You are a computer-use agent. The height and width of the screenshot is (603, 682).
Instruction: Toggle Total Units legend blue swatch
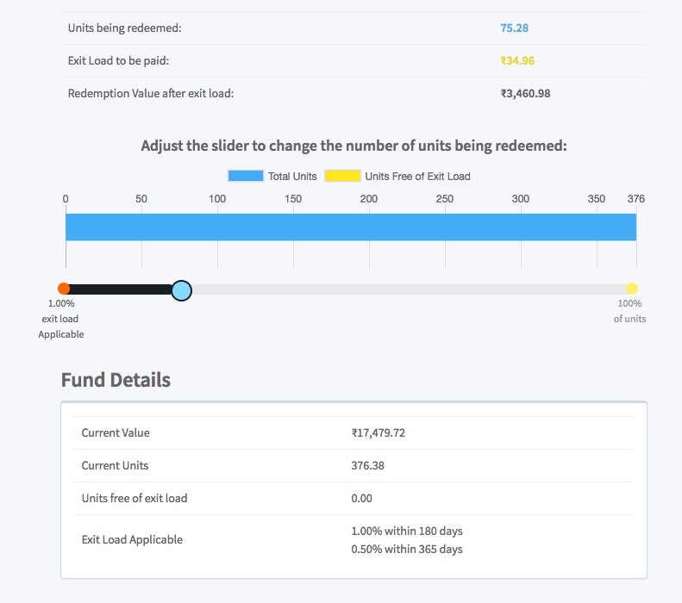[x=246, y=176]
